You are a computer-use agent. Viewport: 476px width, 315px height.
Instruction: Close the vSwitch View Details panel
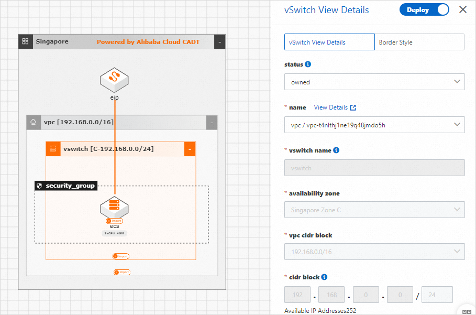(463, 10)
